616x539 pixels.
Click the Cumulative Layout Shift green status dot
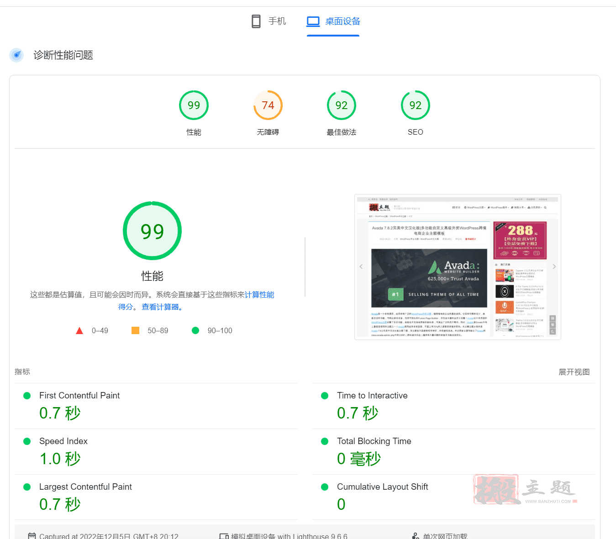click(325, 487)
